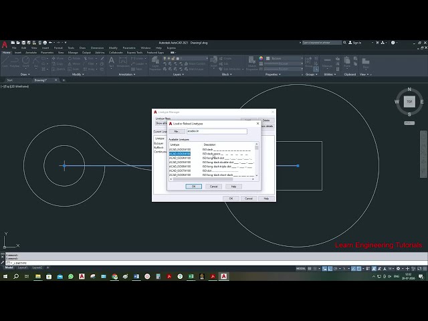
Task: Switch to the Manage ribbon tab
Action: tap(73, 52)
